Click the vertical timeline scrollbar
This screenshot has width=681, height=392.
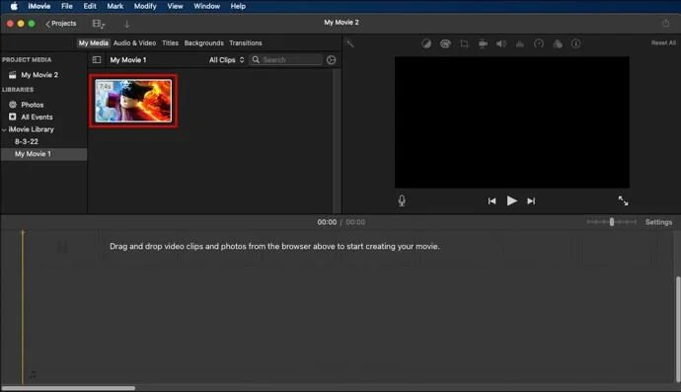pos(678,330)
